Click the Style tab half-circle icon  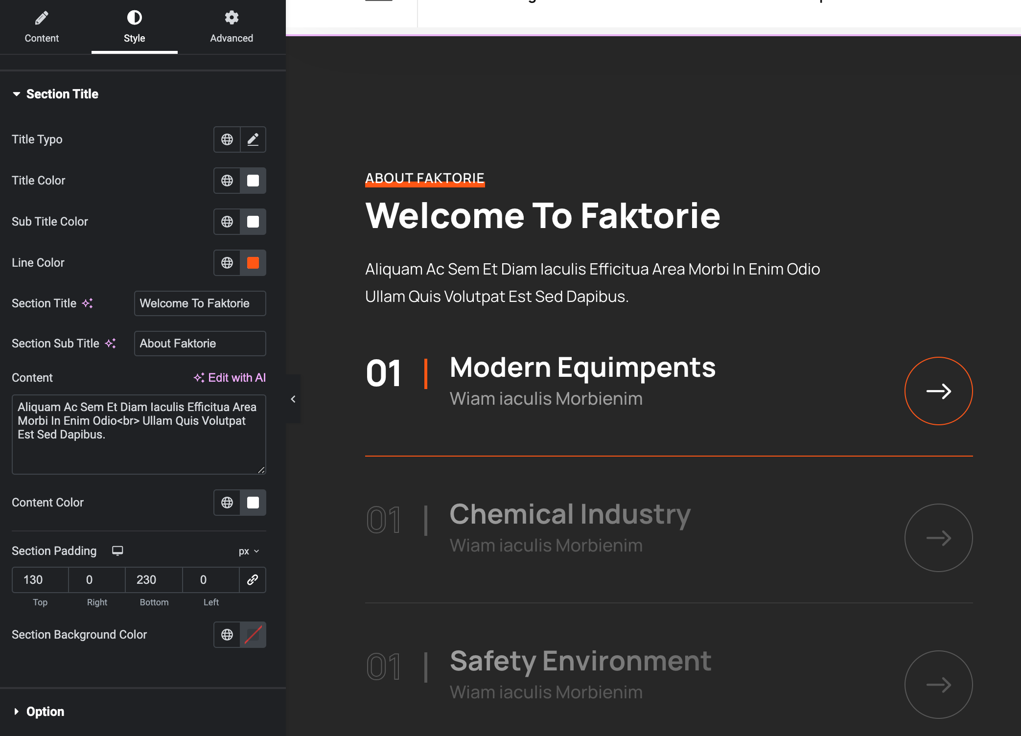pos(134,18)
